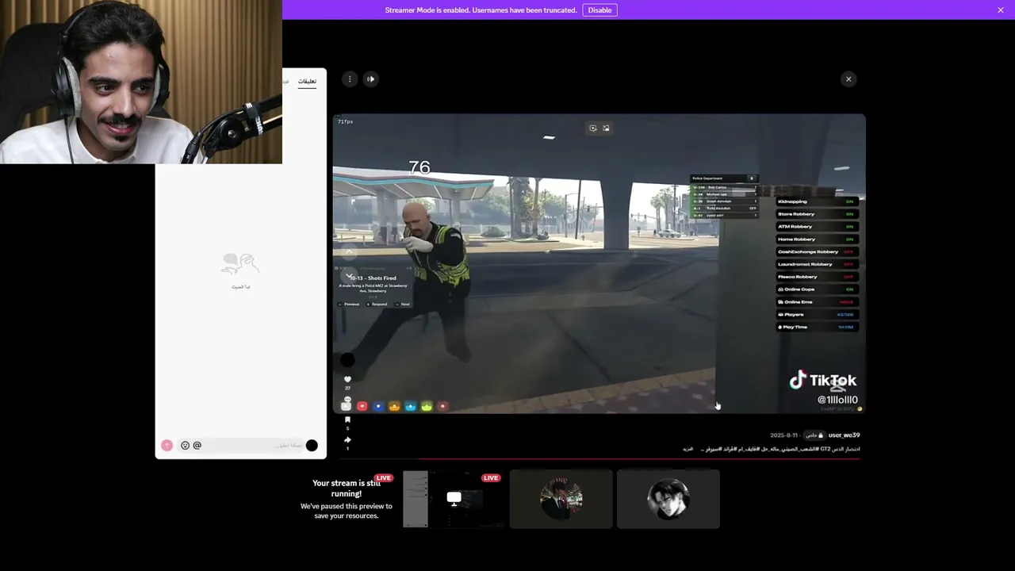1015x571 pixels.
Task: Select the red-toned avatar participant tile
Action: click(x=561, y=499)
